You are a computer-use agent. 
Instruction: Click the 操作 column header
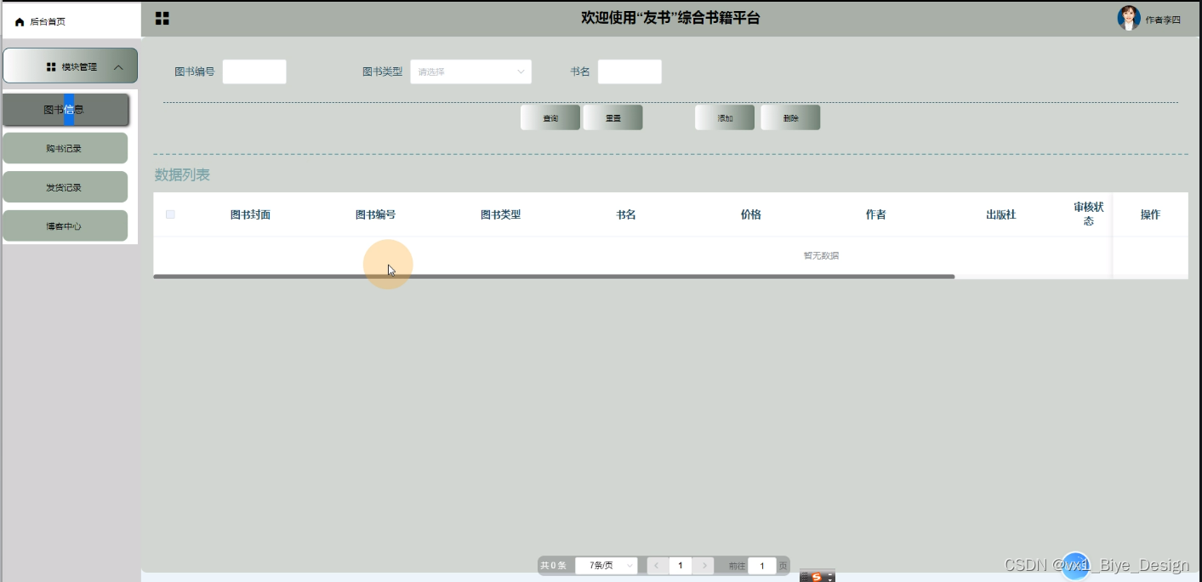tap(1150, 214)
